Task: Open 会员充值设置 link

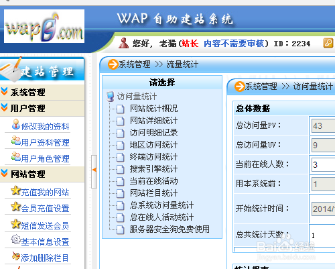Action: click(45, 209)
